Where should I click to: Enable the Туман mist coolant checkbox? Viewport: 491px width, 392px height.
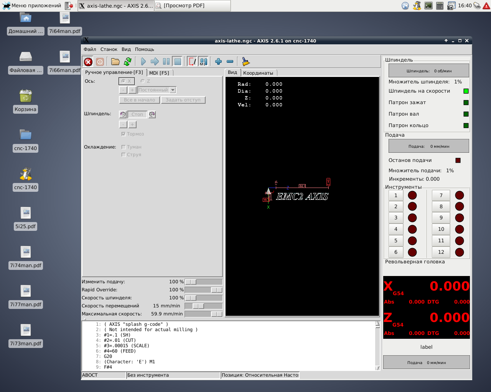coord(124,147)
